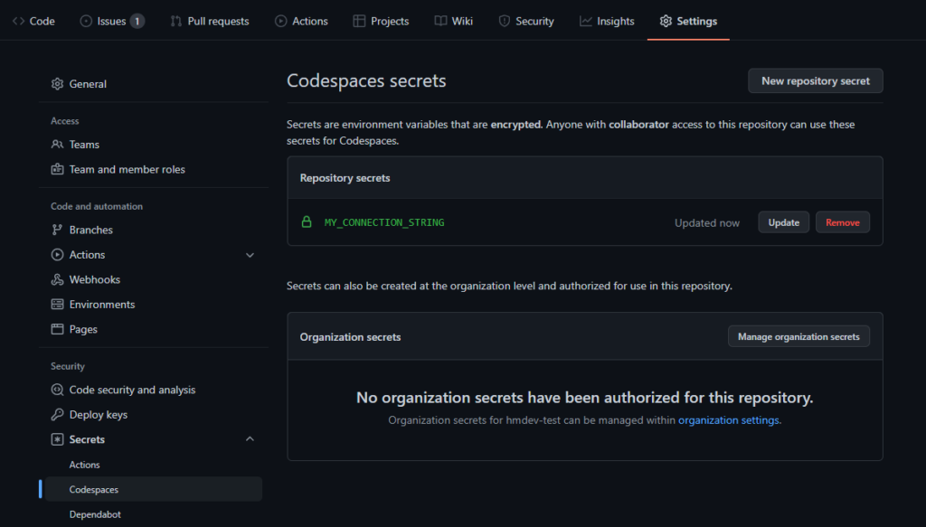Follow the organization settings link
Screen dimensions: 926x527
click(x=728, y=420)
